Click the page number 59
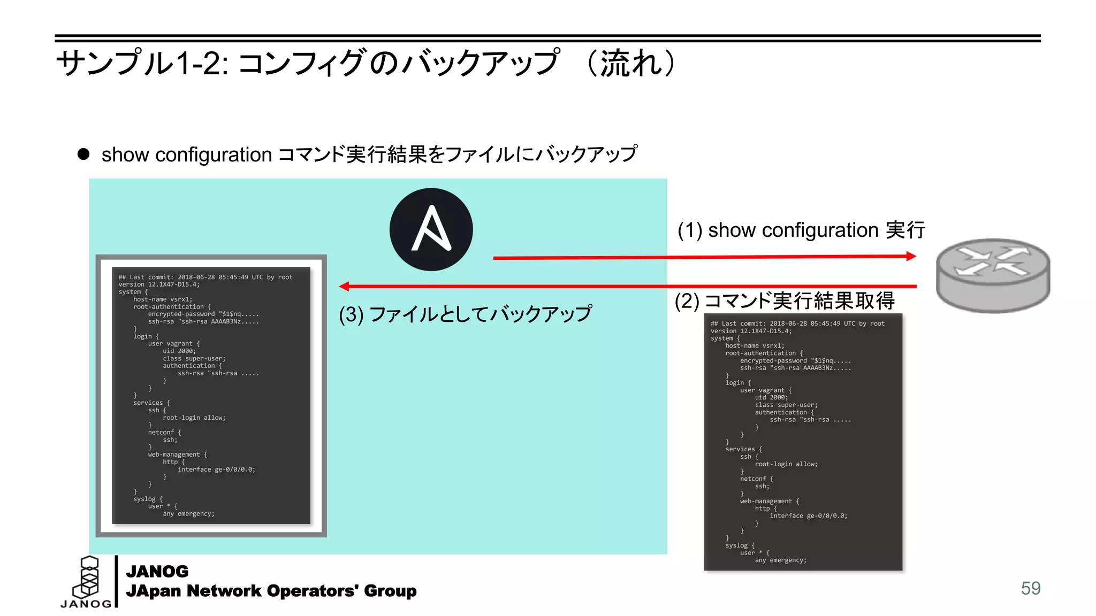 point(1031,588)
